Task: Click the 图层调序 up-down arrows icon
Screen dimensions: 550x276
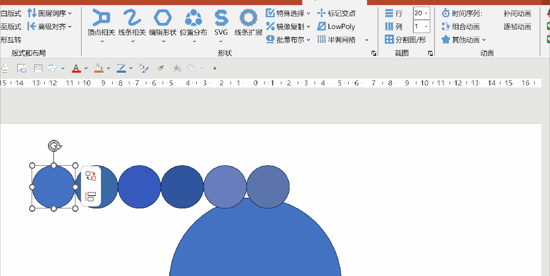Action: (x=32, y=13)
